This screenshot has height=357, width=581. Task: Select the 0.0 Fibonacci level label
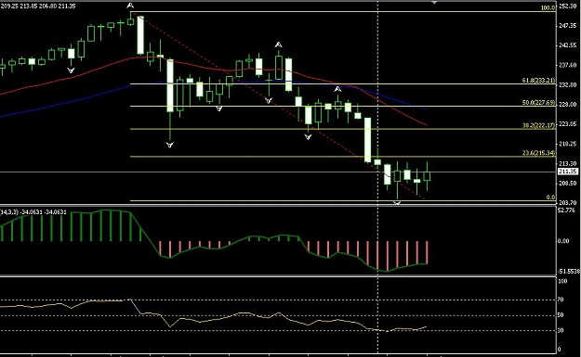pyautogui.click(x=550, y=197)
